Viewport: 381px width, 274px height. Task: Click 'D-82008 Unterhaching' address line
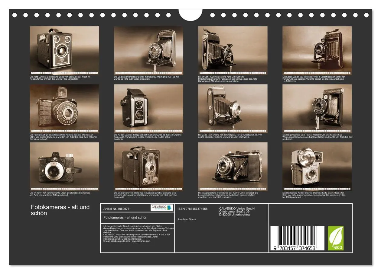tap(234, 215)
